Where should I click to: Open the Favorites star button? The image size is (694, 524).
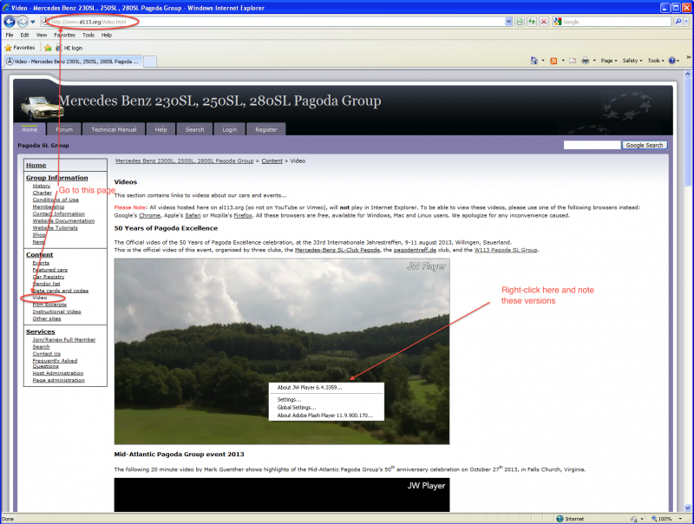coord(20,48)
